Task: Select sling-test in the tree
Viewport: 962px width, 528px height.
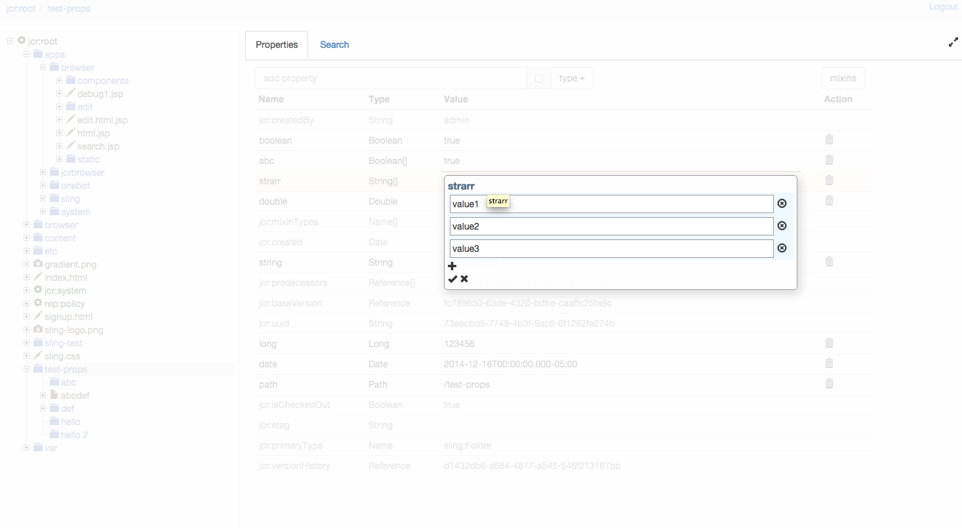Action: tap(64, 343)
